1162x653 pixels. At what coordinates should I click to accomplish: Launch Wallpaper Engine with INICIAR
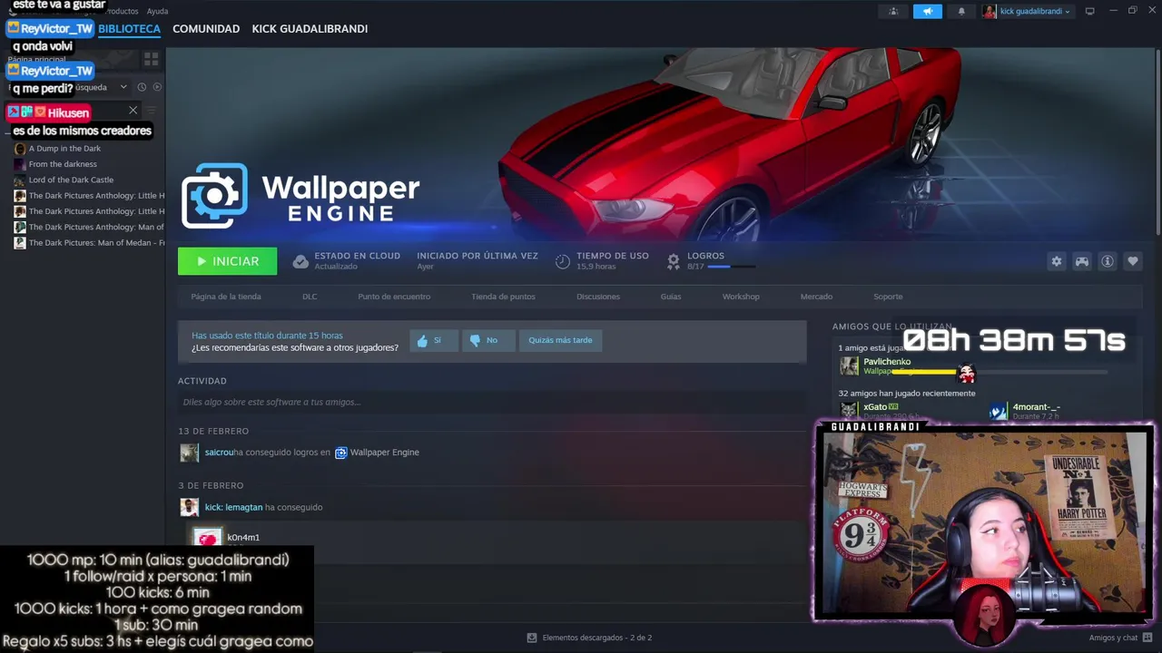click(227, 261)
